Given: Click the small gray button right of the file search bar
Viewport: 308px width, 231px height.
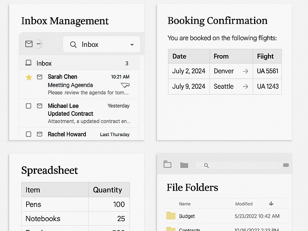Looking at the screenshot, I should click(286, 165).
